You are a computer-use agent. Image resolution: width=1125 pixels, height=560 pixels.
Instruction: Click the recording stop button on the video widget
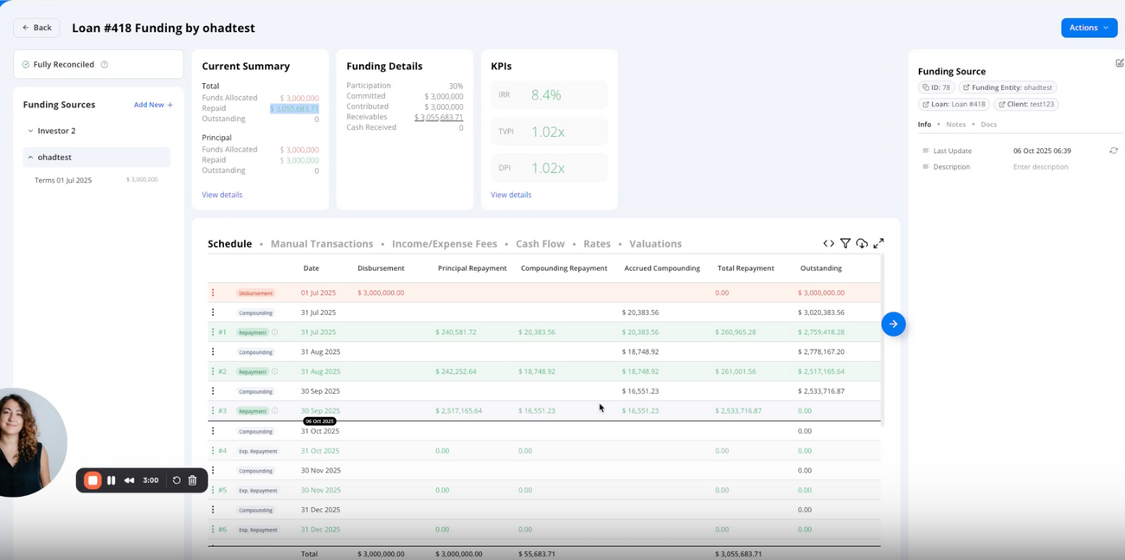point(92,480)
